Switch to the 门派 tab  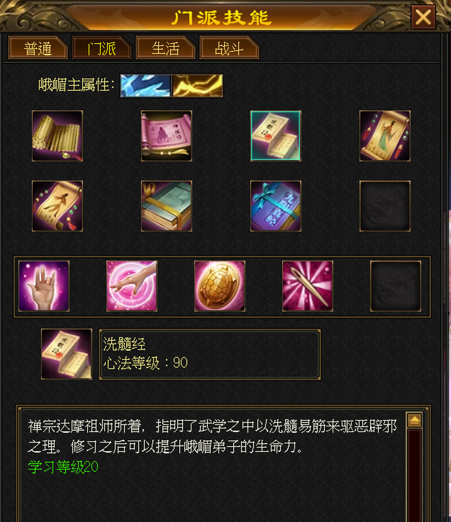tap(102, 48)
